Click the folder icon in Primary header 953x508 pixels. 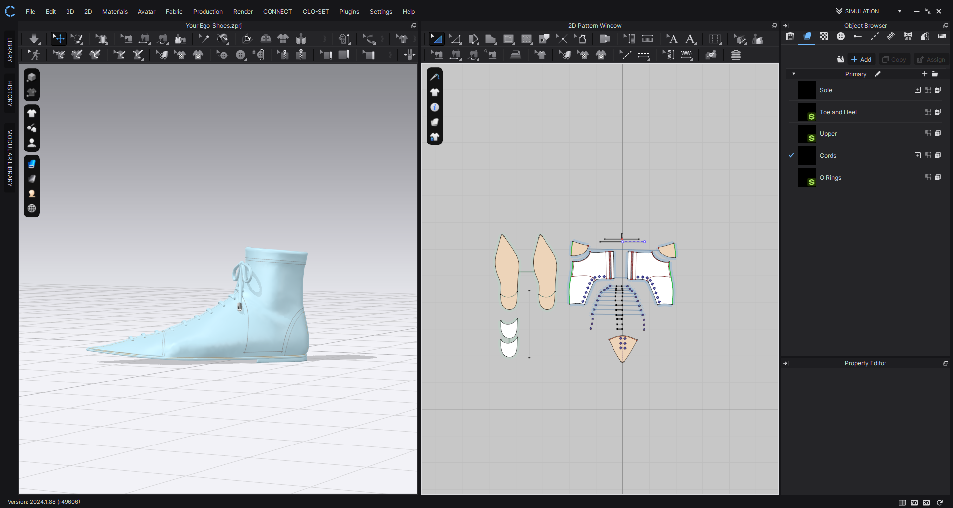coord(935,74)
